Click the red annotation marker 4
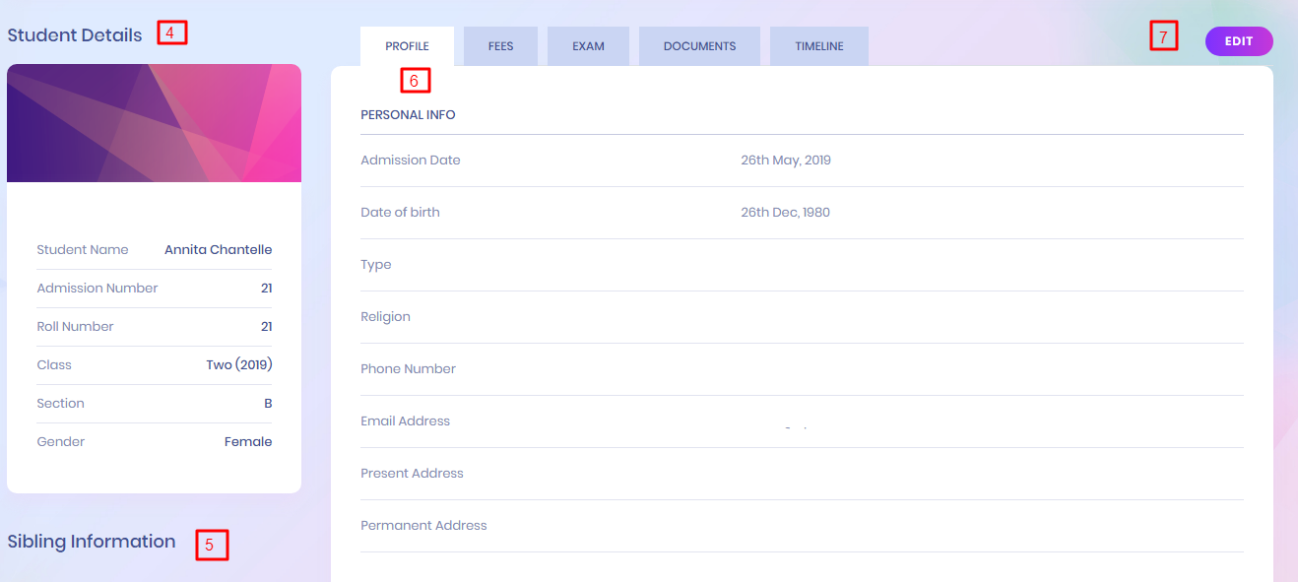This screenshot has width=1298, height=582. [171, 32]
